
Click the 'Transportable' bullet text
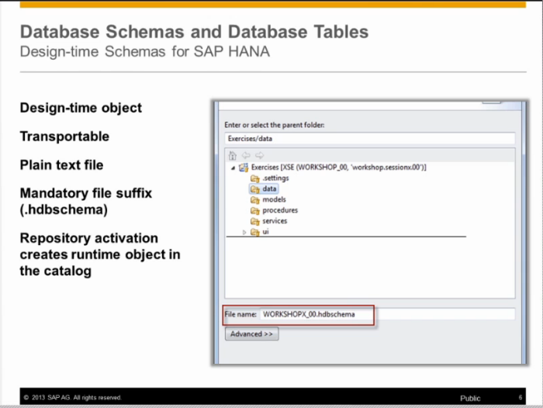64,136
